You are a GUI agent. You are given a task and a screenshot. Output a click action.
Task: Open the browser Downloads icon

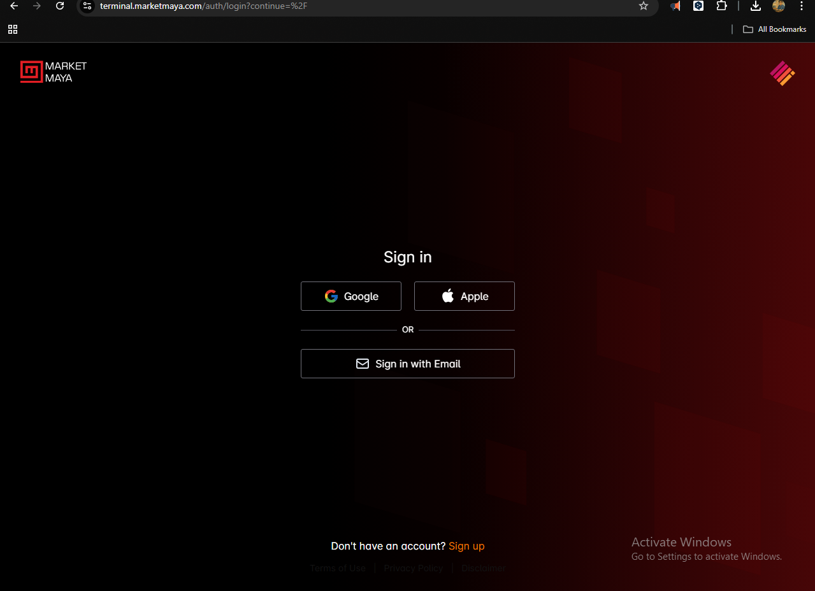click(x=756, y=6)
